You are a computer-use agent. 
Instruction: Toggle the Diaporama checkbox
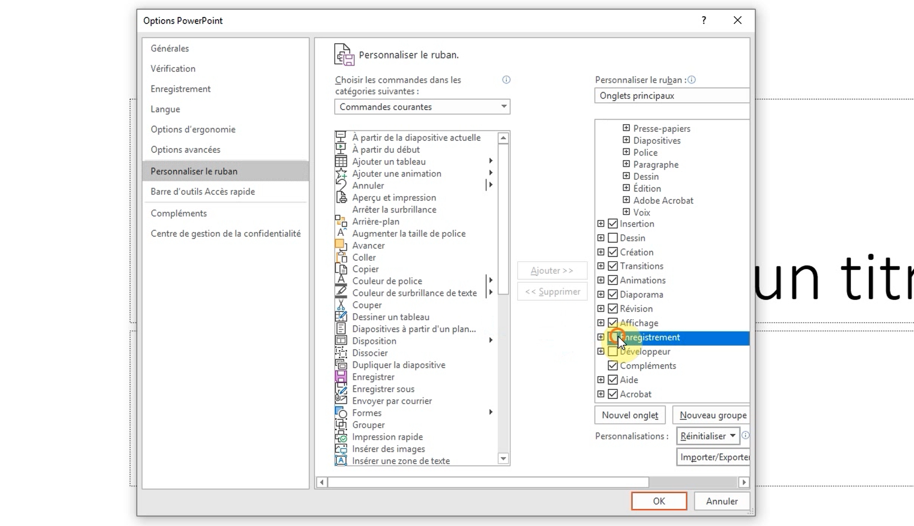[613, 294]
